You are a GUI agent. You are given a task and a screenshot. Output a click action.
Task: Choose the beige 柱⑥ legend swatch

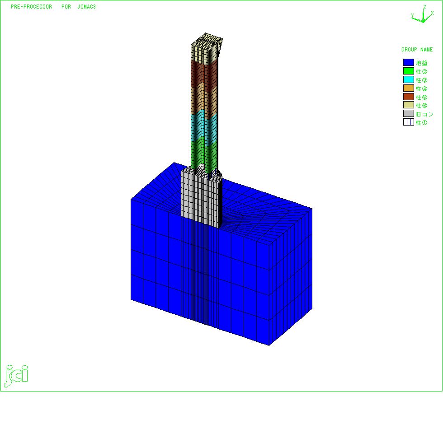point(409,105)
